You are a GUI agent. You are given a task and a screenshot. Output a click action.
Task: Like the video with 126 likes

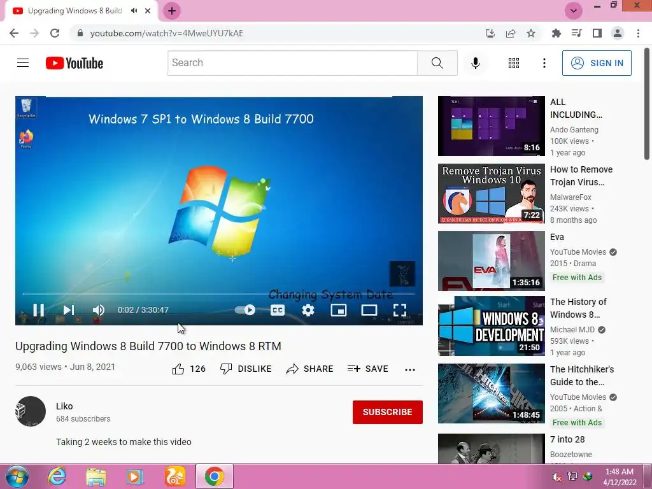coord(188,369)
